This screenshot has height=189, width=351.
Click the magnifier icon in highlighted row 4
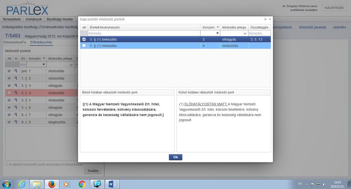pos(16,93)
